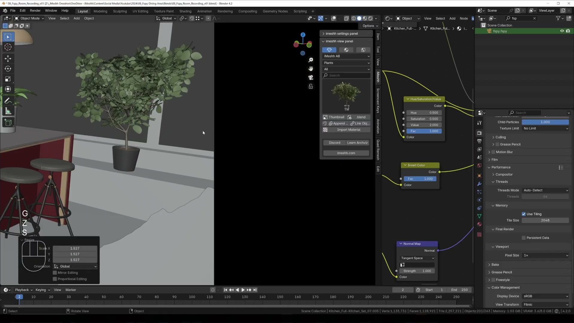Enable the Proportional Editing checkbox
The height and width of the screenshot is (323, 574).
click(x=55, y=279)
